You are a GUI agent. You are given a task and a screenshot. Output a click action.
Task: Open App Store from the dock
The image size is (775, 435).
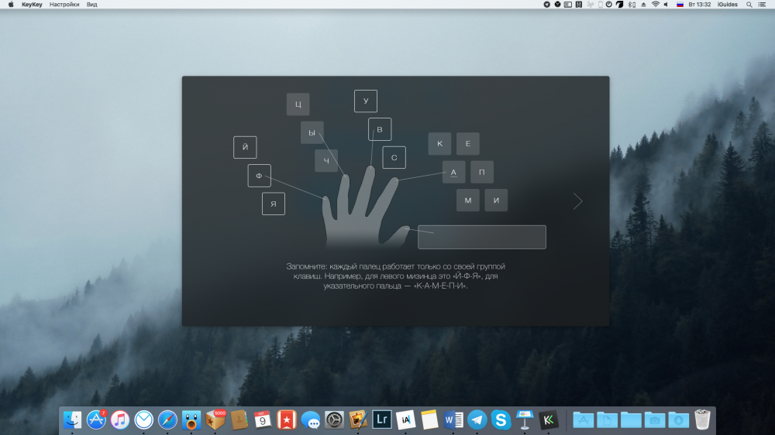click(96, 420)
